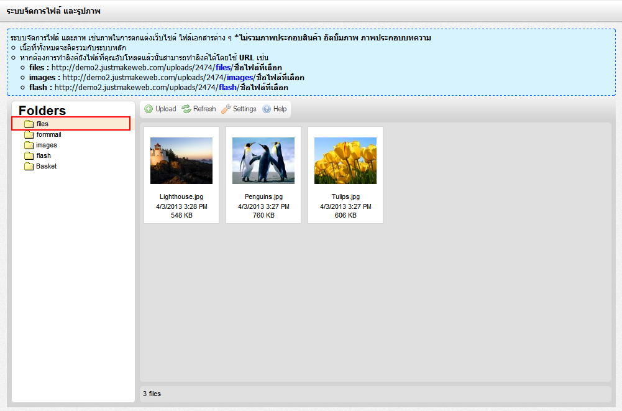This screenshot has width=622, height=411.
Task: Click the Basket folder icon
Action: pyautogui.click(x=29, y=167)
